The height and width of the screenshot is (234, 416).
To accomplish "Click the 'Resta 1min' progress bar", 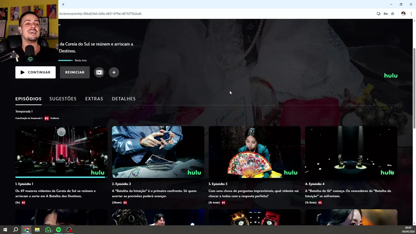I will pos(65,60).
